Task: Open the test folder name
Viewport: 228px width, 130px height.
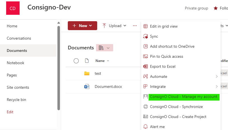Action: pyautogui.click(x=98, y=73)
